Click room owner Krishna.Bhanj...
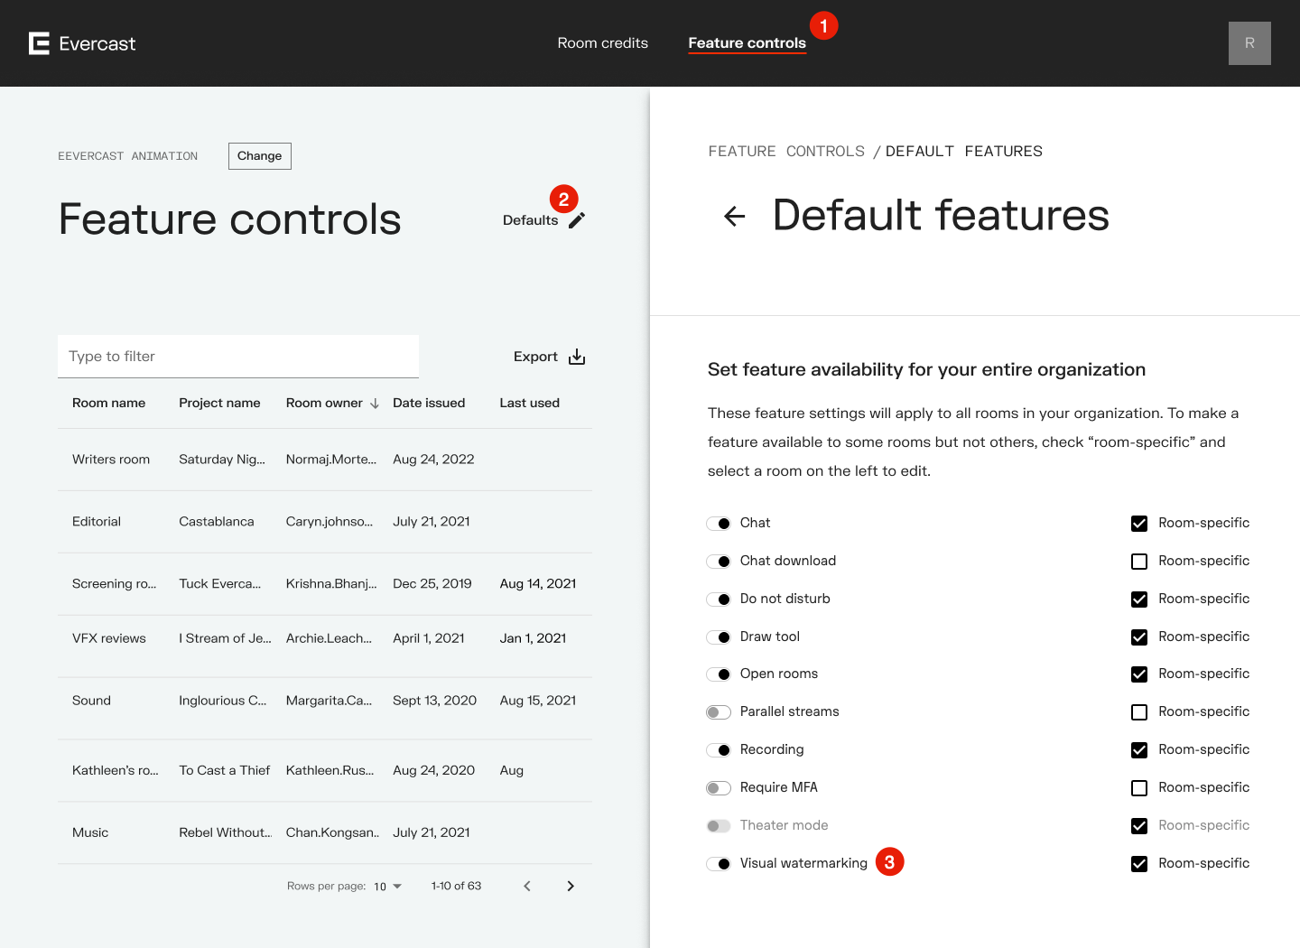Viewport: 1300px width, 948px height. click(x=331, y=584)
